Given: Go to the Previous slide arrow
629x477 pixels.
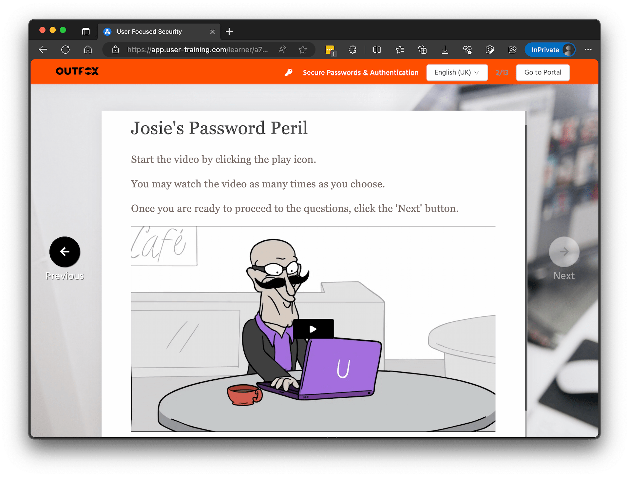Looking at the screenshot, I should (65, 252).
